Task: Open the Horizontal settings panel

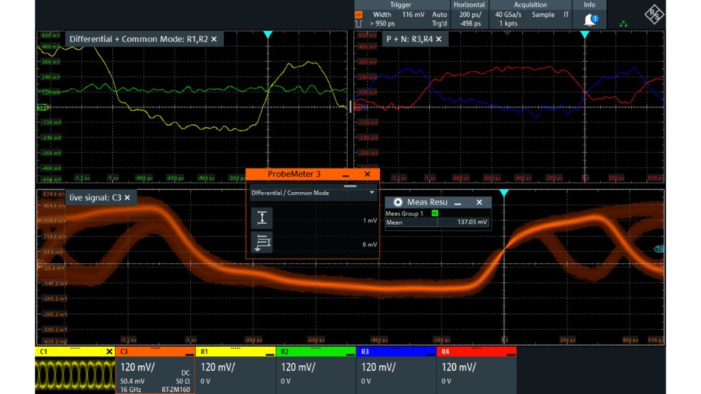Action: 469,14
